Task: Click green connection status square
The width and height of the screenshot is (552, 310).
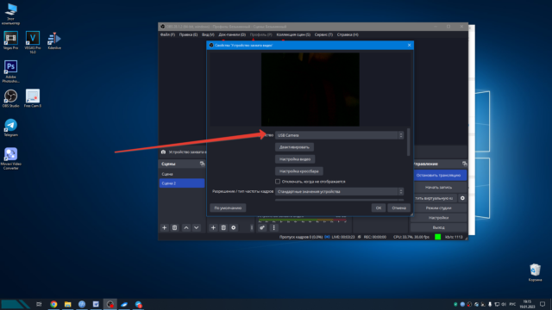Action: (x=437, y=237)
